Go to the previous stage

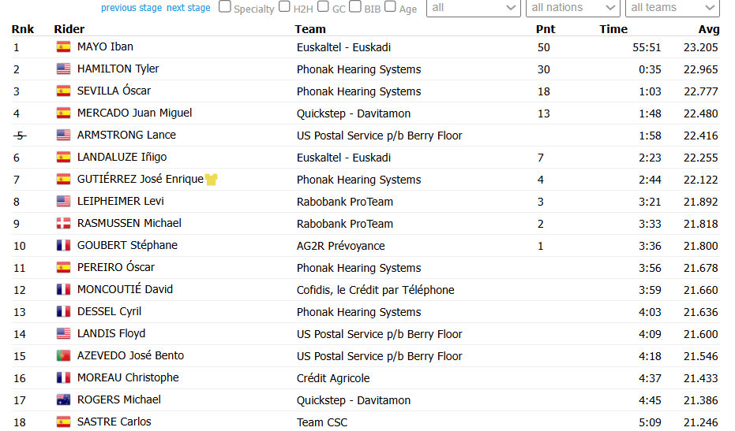click(131, 8)
